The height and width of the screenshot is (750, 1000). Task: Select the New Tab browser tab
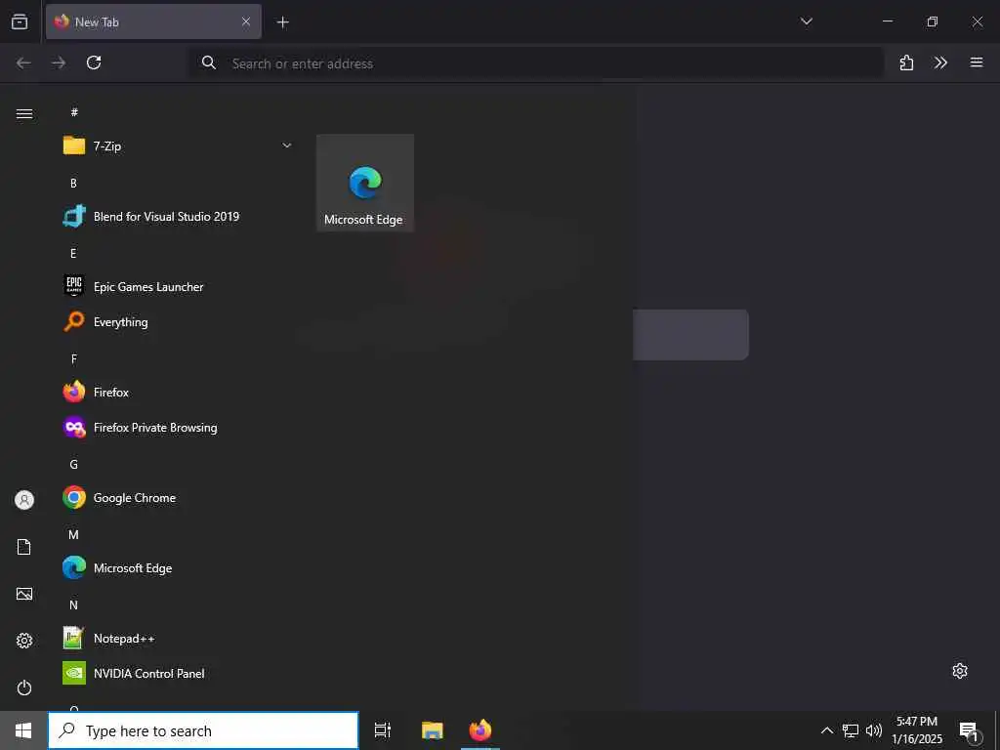(153, 21)
